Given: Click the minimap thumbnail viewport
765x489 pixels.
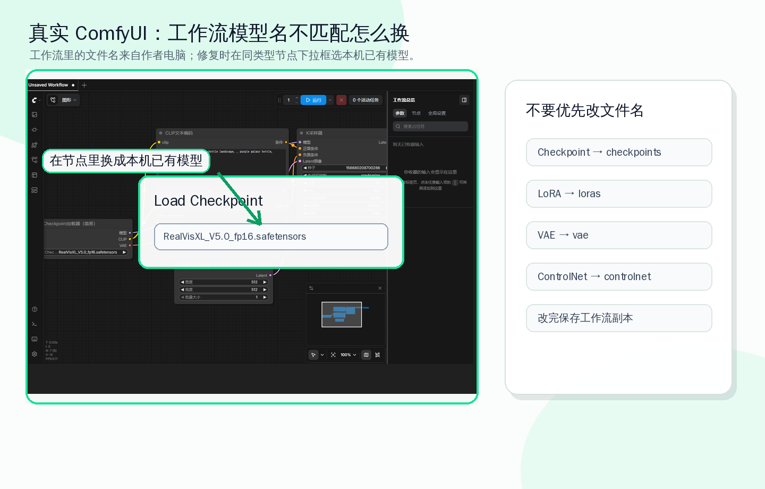Looking at the screenshot, I should pos(342,315).
